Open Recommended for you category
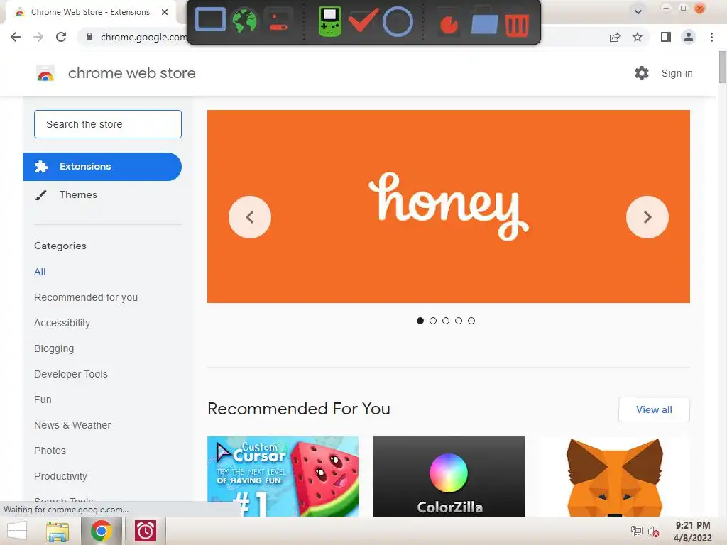The image size is (727, 545). click(86, 297)
